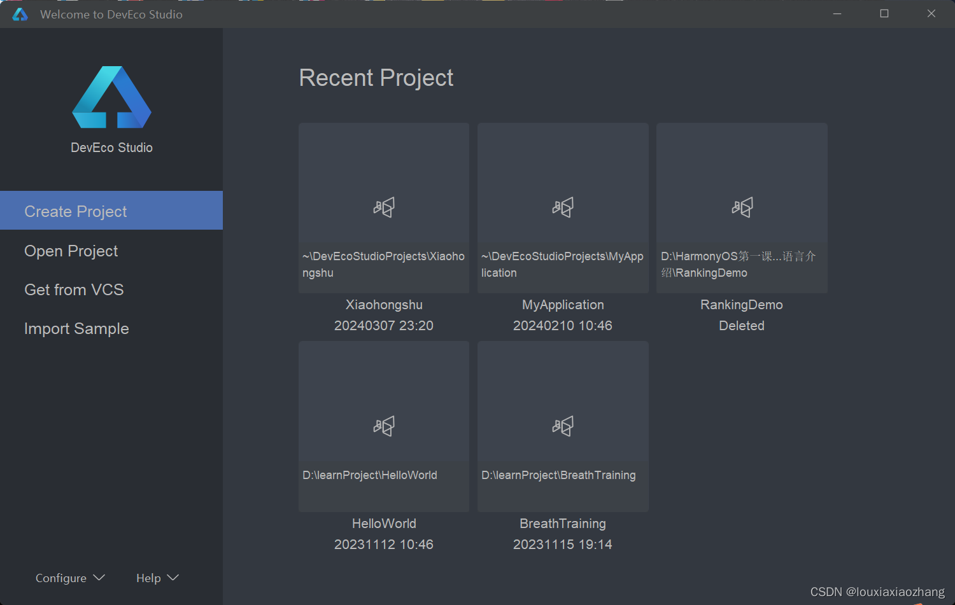
Task: Minimize the DevEco Studio welcome window
Action: click(837, 13)
